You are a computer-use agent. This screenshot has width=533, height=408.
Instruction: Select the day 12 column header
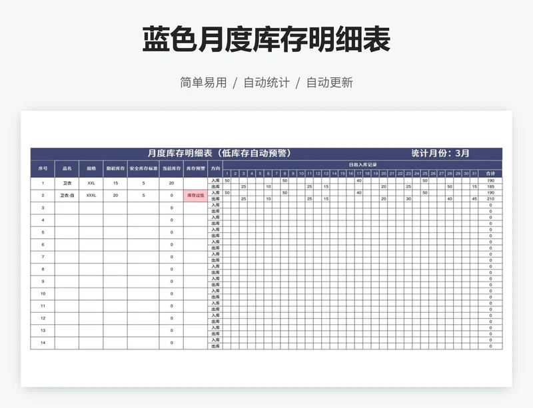(x=318, y=174)
